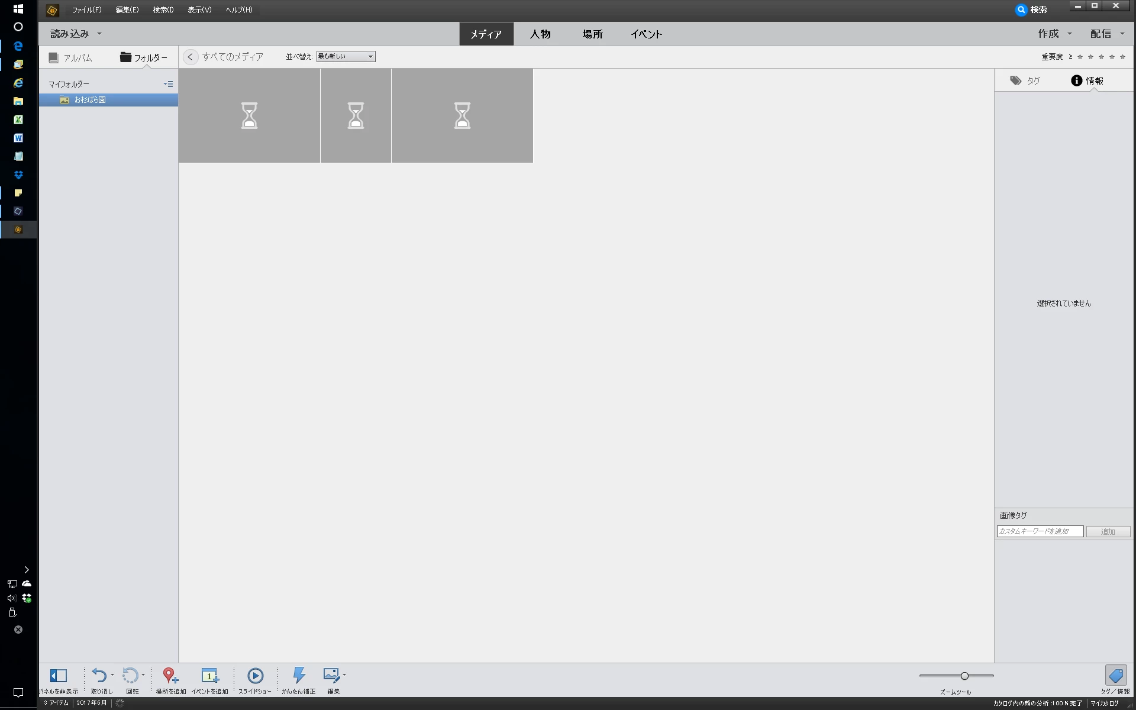The height and width of the screenshot is (710, 1136).
Task: Click the thumbnail zoom slider handle
Action: (964, 676)
